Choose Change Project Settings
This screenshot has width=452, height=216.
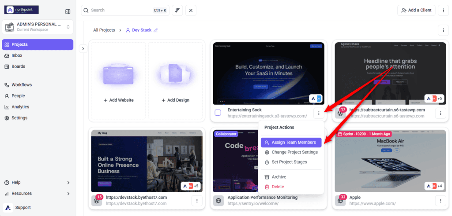tap(291, 152)
